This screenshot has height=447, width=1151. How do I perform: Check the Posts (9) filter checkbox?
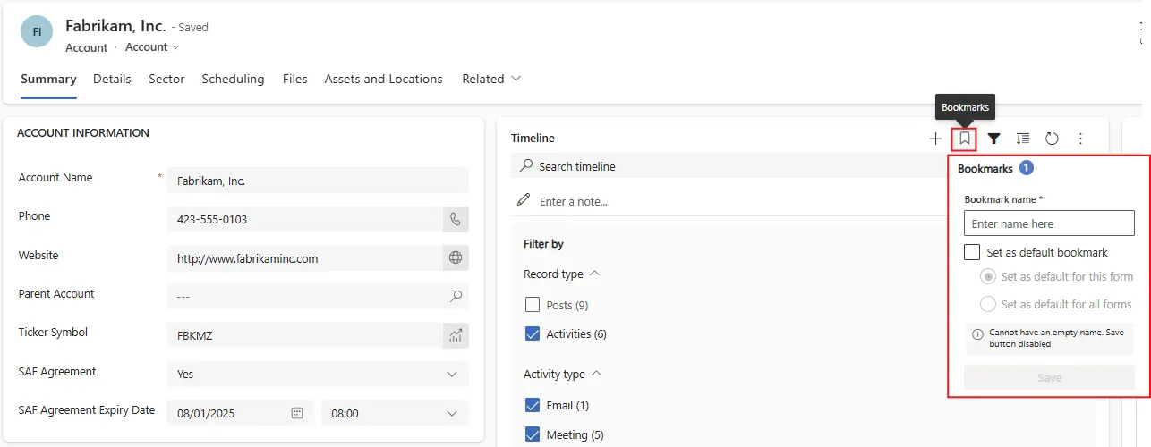click(533, 305)
